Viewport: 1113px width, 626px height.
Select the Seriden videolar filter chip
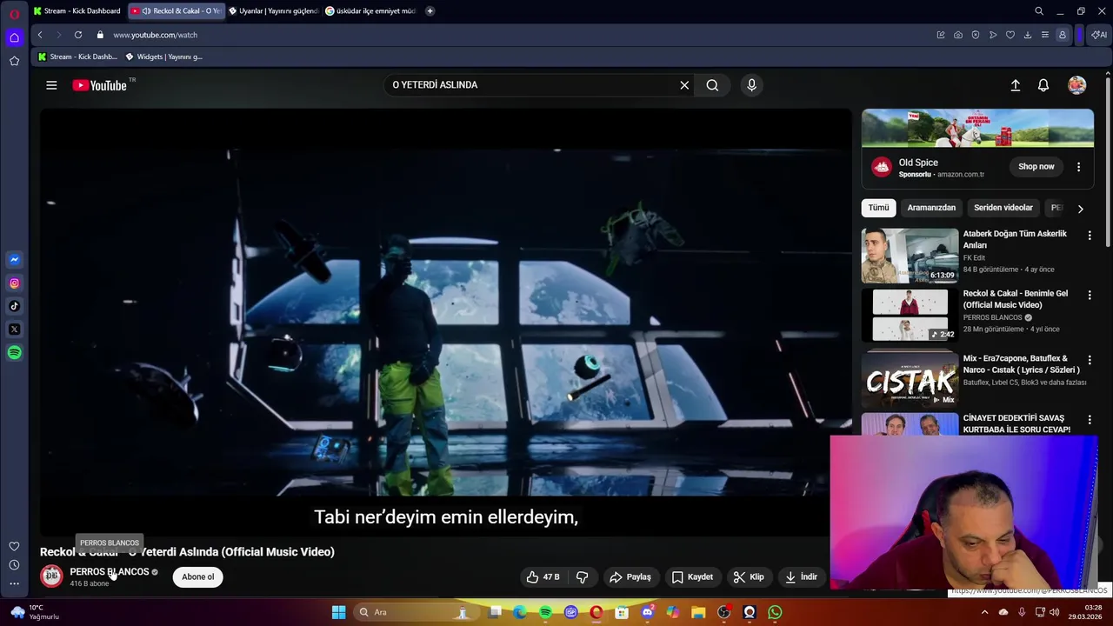coord(1003,208)
